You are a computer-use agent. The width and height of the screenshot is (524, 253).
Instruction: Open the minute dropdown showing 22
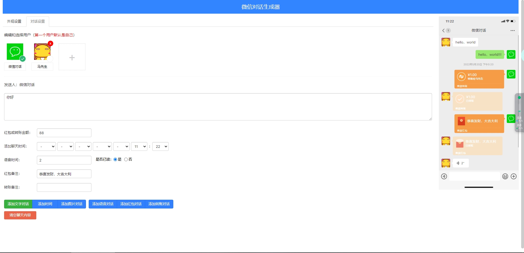[160, 146]
